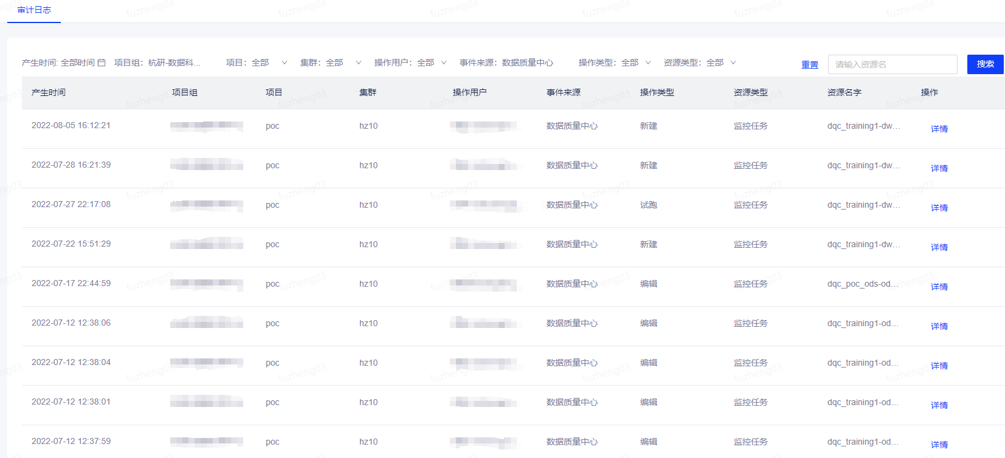Switch to the 审计日志 tab

click(x=34, y=10)
